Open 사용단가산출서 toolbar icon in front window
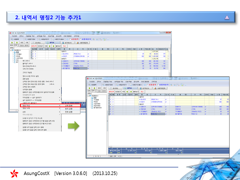The image size is (240, 180). (131, 85)
